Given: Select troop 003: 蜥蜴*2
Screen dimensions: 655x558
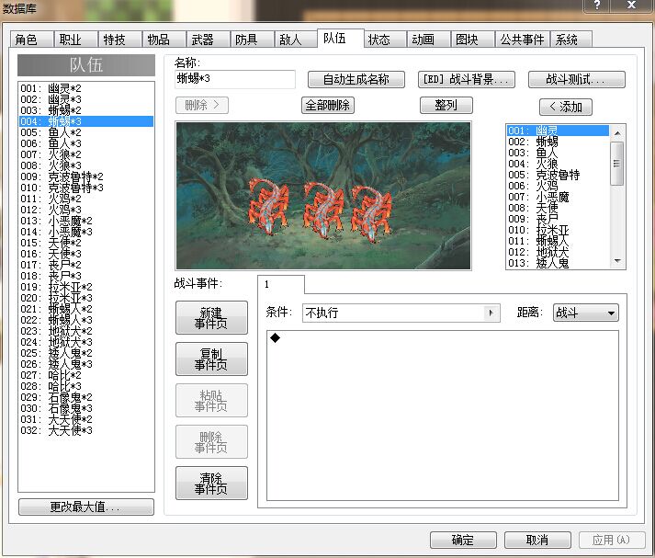Looking at the screenshot, I should 86,110.
